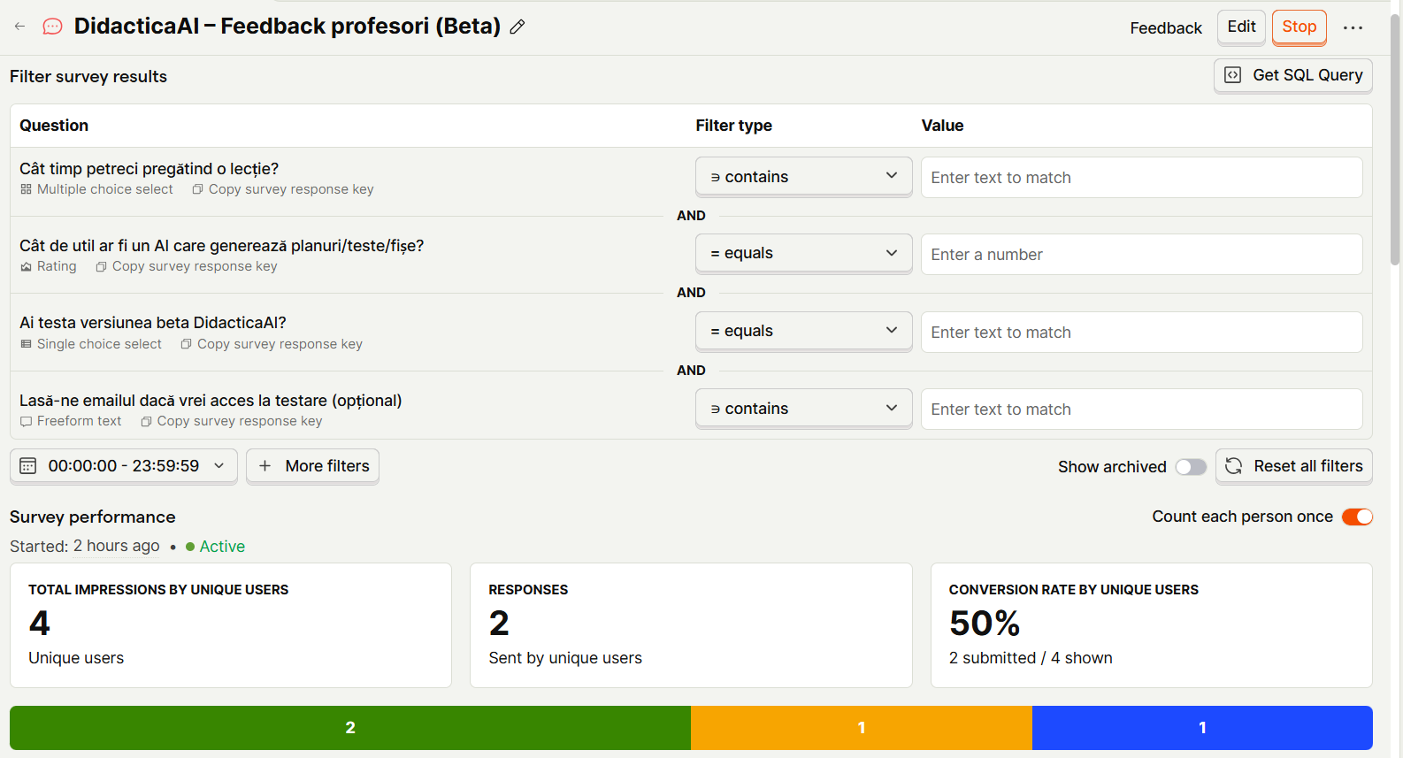This screenshot has width=1403, height=758.
Task: Click the Edit button
Action: click(1241, 27)
